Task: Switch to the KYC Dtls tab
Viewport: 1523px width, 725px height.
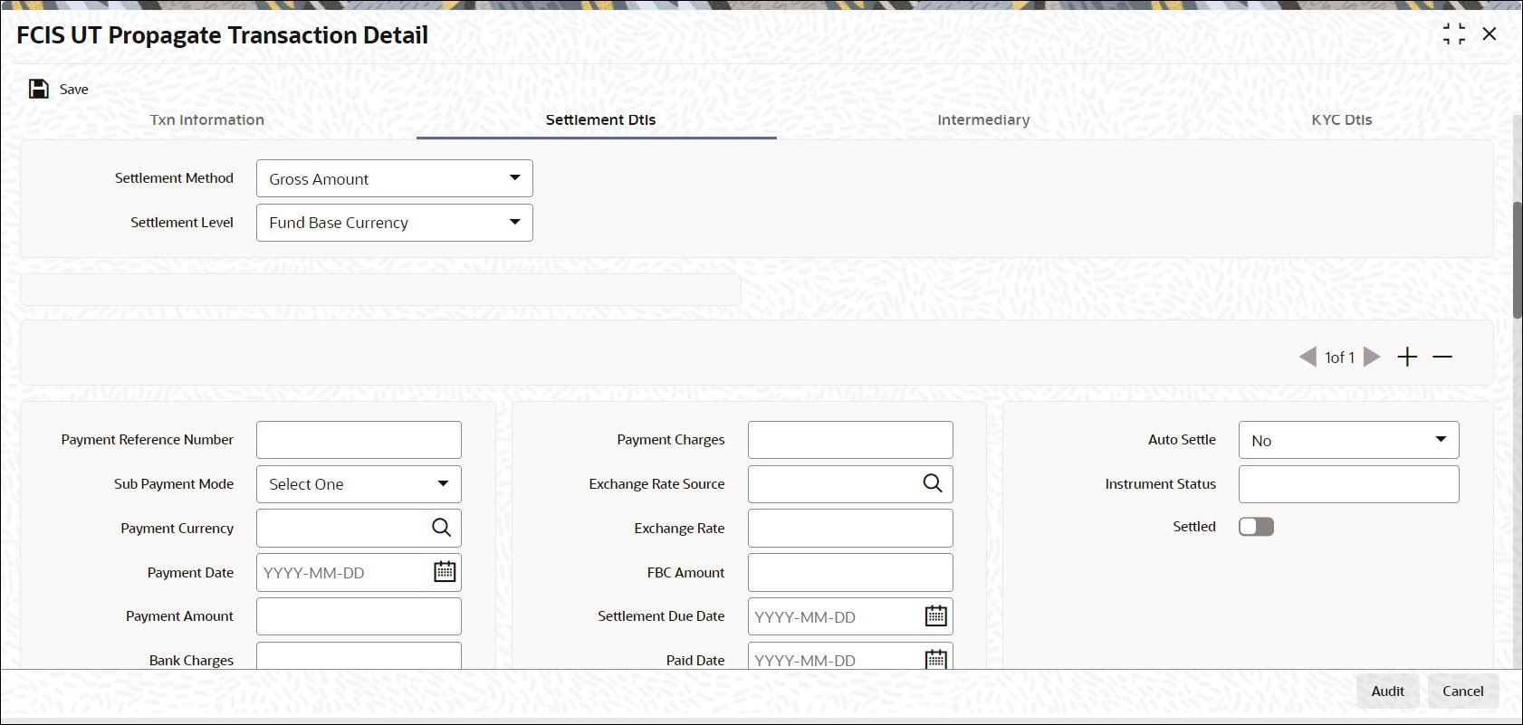Action: [x=1342, y=119]
